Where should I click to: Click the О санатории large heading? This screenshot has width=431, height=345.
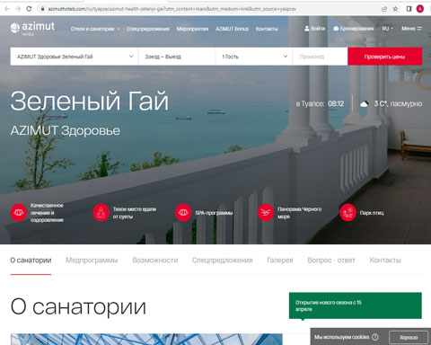(78, 307)
